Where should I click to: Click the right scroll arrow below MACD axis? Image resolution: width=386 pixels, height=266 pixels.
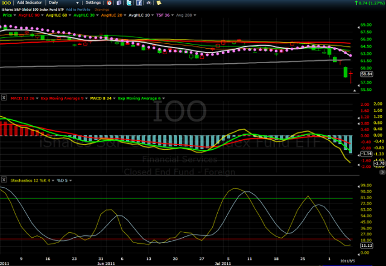pyautogui.click(x=382, y=172)
